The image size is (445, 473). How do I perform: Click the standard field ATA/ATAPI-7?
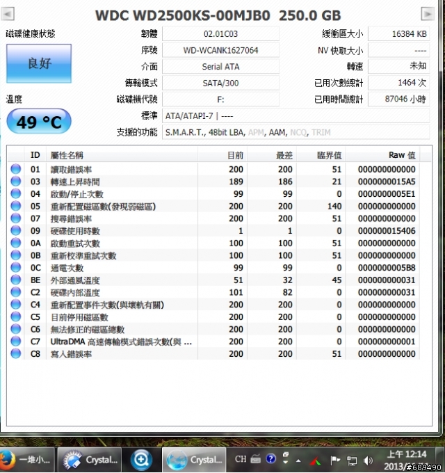(296, 116)
